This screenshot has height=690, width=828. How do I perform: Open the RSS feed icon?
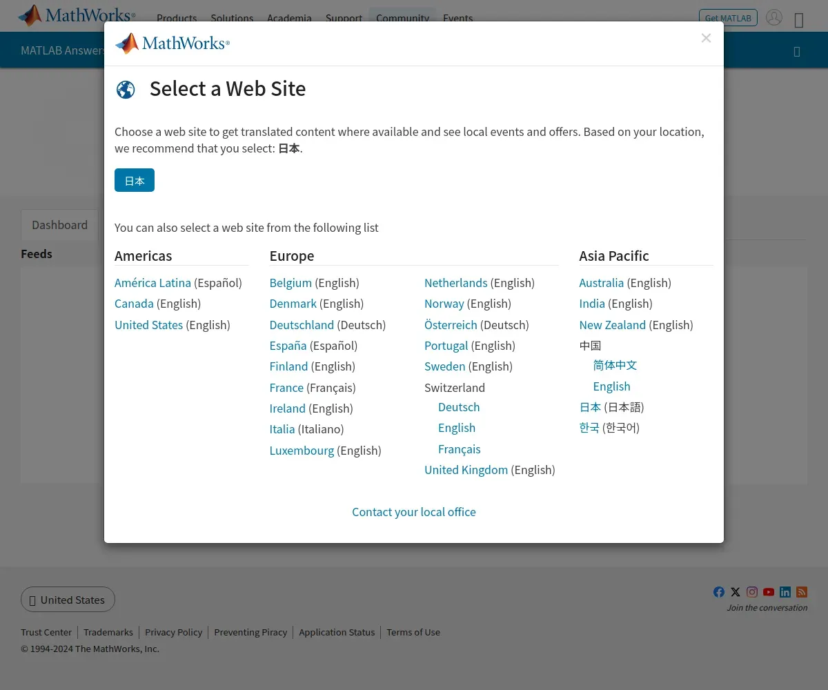[802, 592]
